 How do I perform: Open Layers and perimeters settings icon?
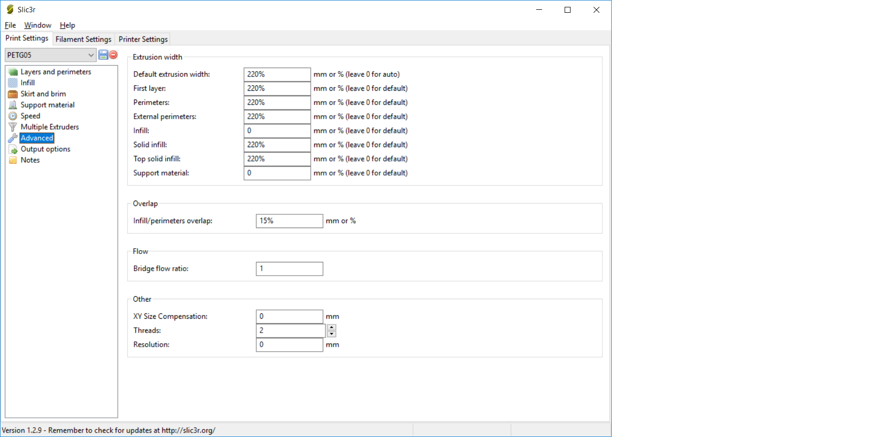13,72
